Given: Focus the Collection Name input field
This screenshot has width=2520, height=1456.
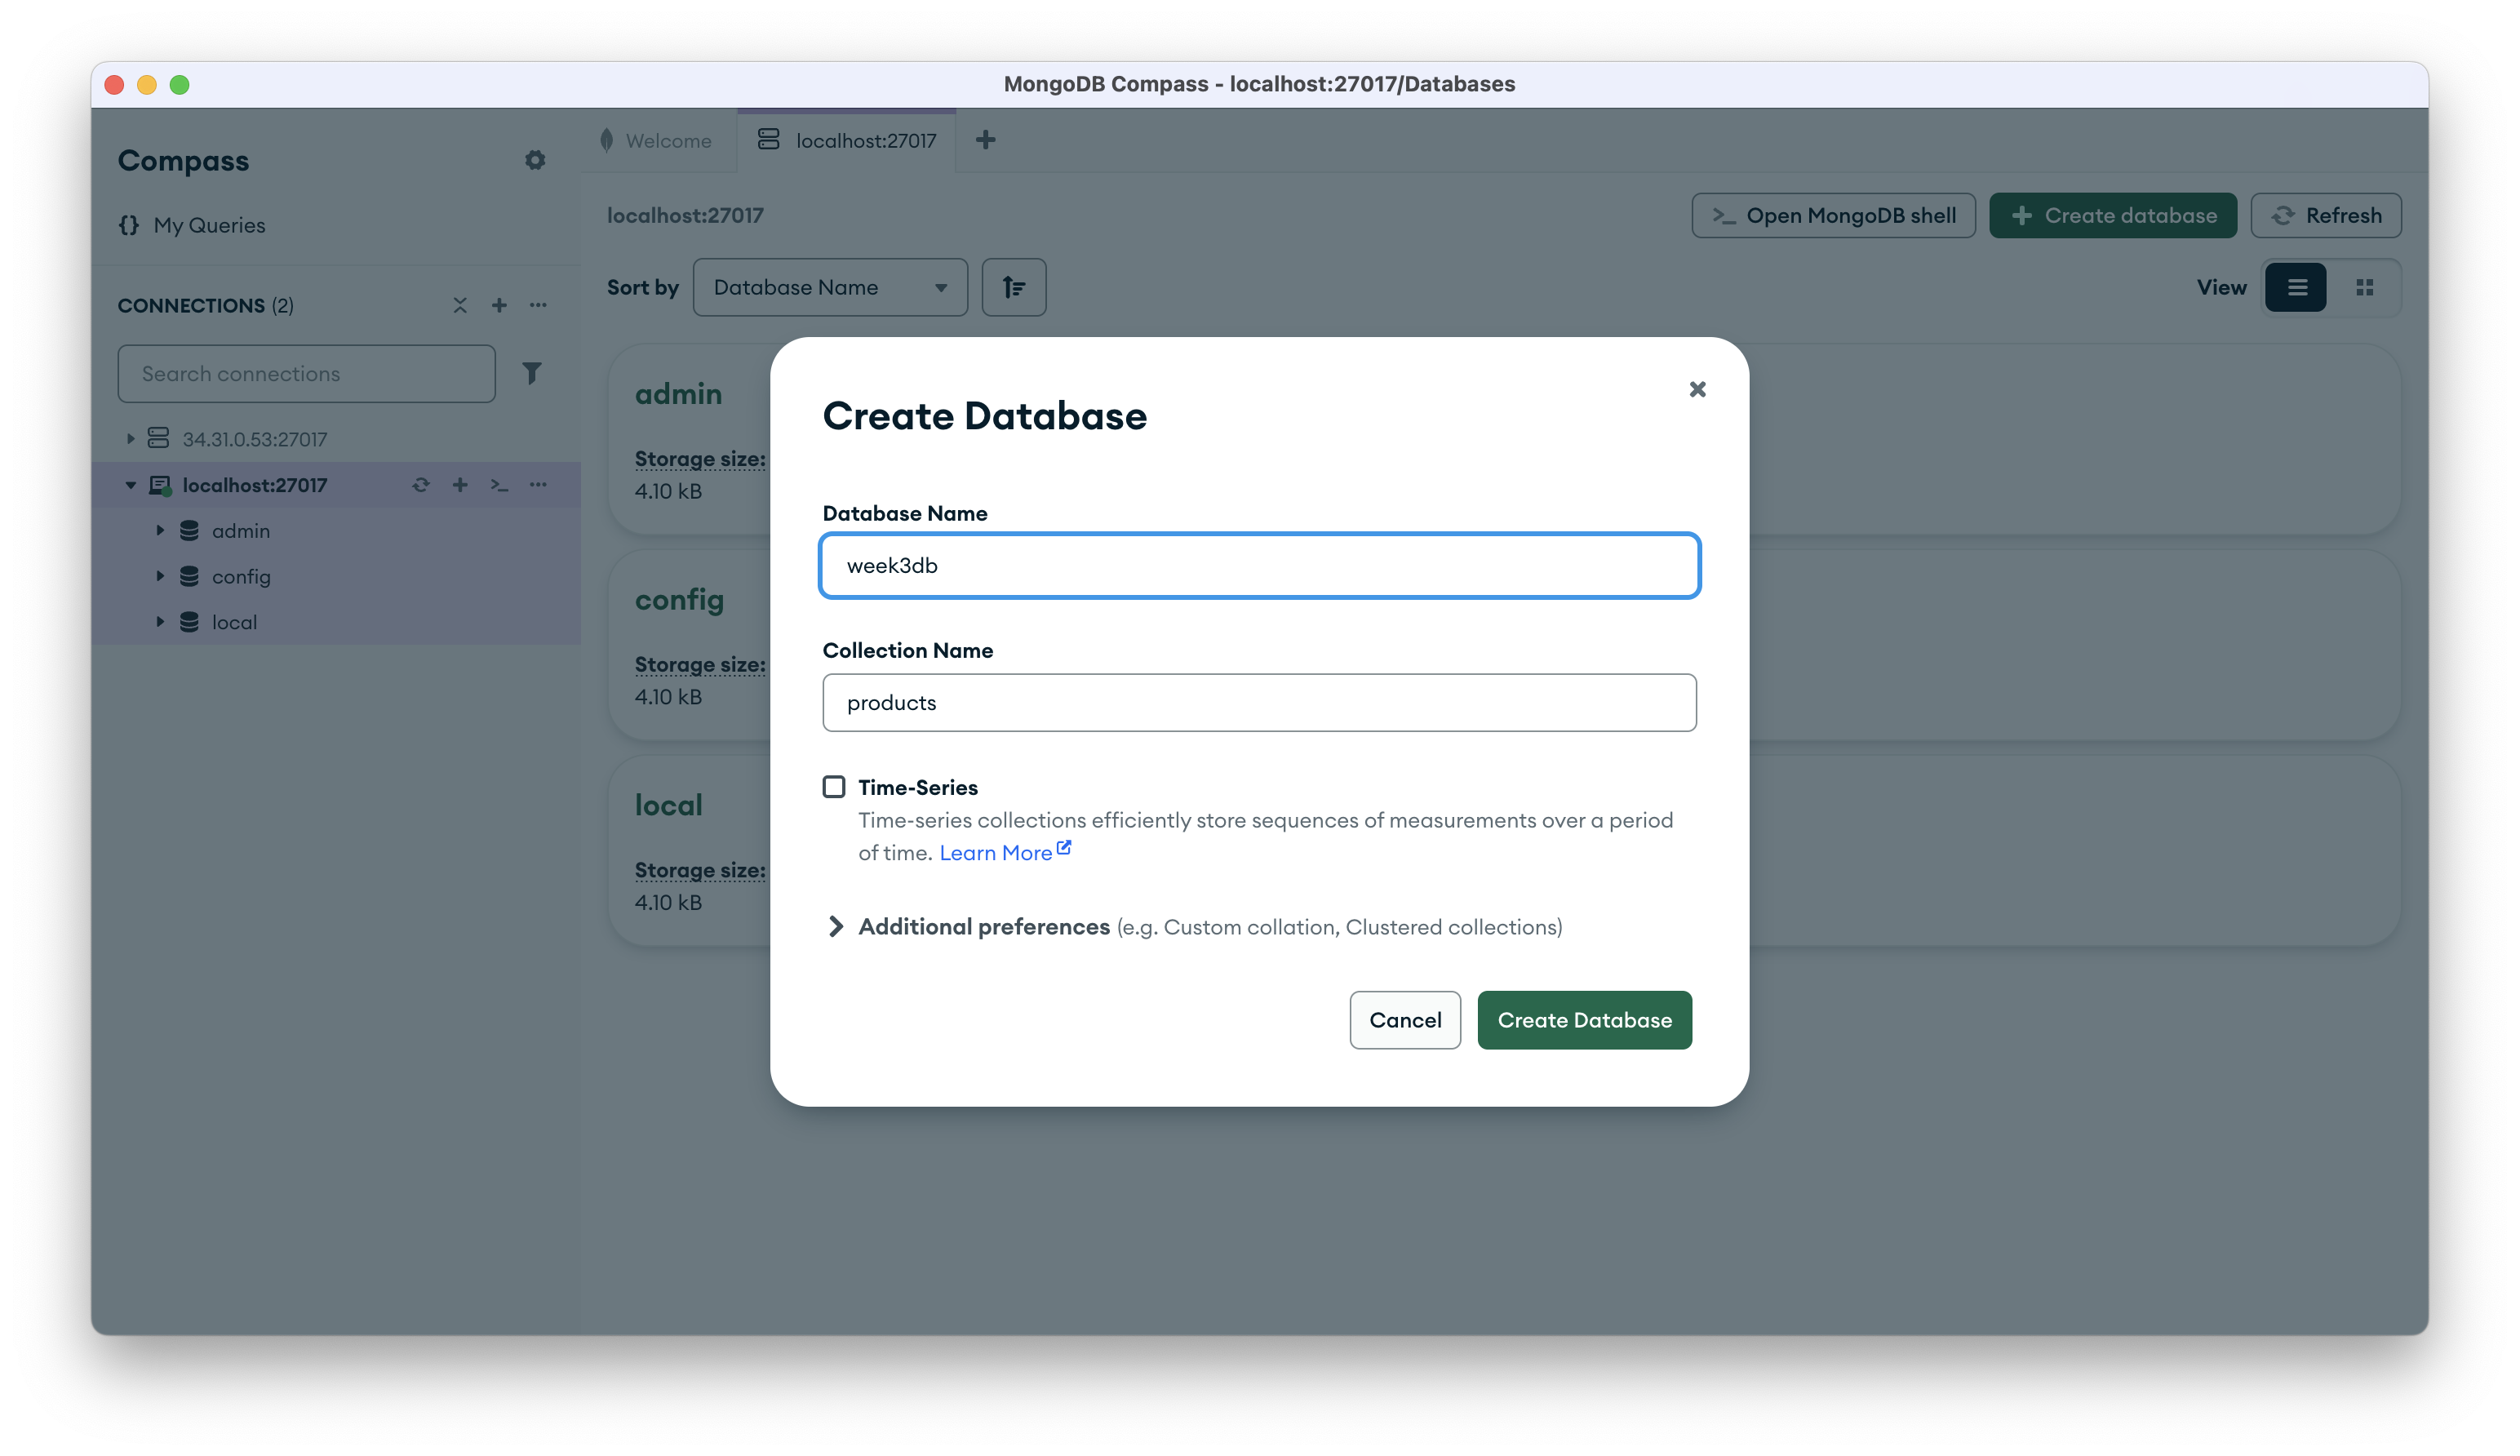Looking at the screenshot, I should [1258, 703].
